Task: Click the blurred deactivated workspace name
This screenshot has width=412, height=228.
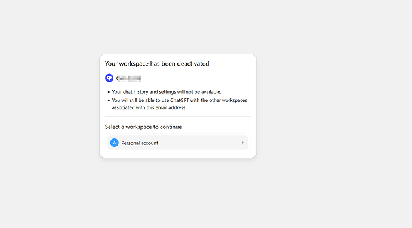Action: 128,78
